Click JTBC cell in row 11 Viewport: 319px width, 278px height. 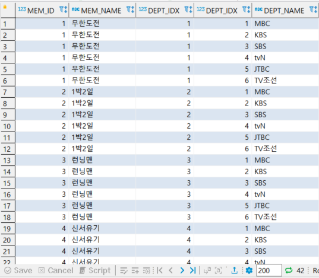(x=285, y=138)
